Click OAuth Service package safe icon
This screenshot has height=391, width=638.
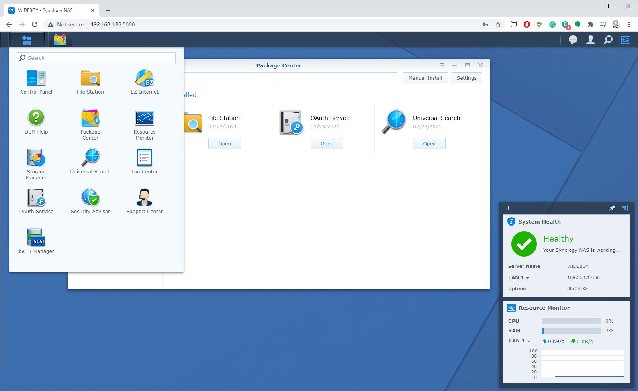coord(291,123)
